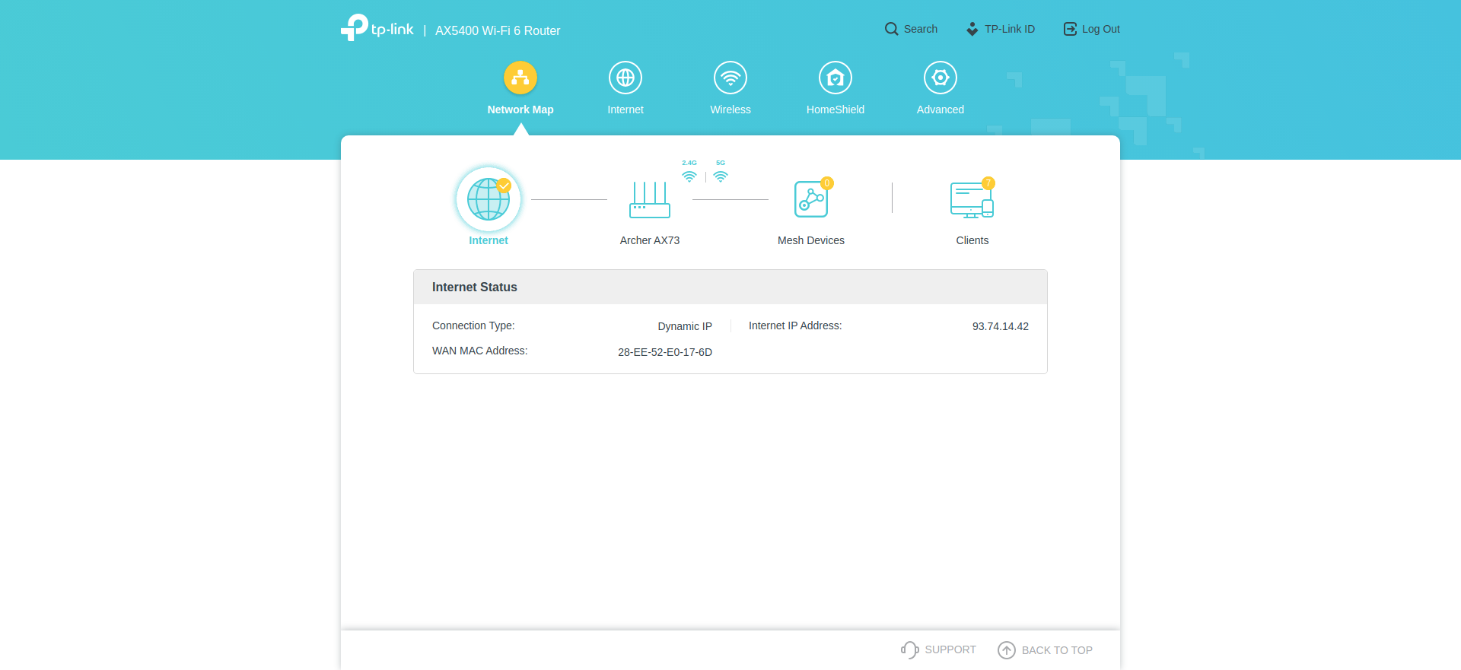Select the Archer AX73 router icon

(650, 200)
